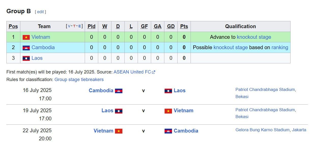Click the Cambodia flag icon in standings table

26,48
